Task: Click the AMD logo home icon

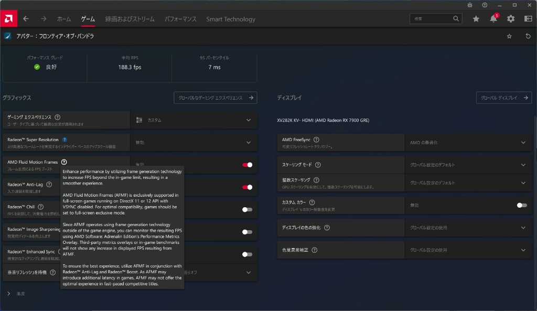Action: [8, 19]
